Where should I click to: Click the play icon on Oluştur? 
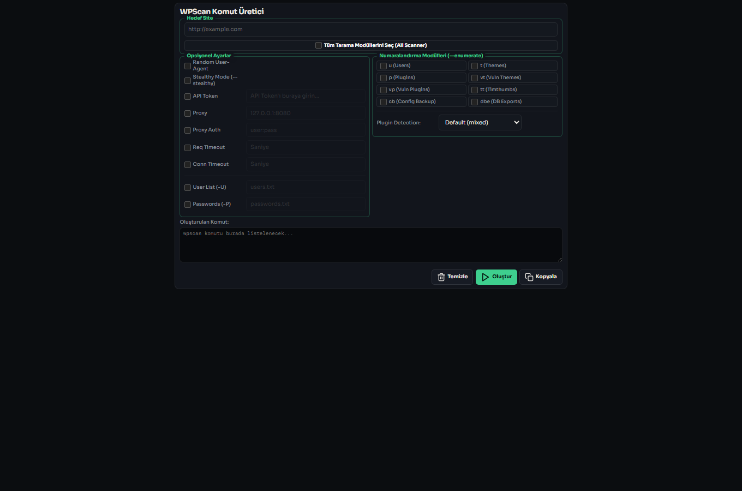486,277
